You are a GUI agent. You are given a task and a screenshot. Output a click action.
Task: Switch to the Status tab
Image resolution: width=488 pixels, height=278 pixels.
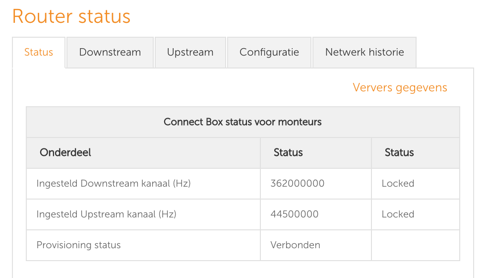coord(39,52)
